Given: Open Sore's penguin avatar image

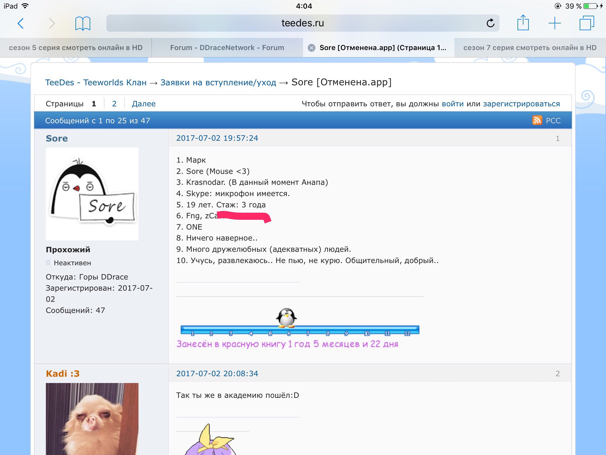Looking at the screenshot, I should [x=92, y=194].
